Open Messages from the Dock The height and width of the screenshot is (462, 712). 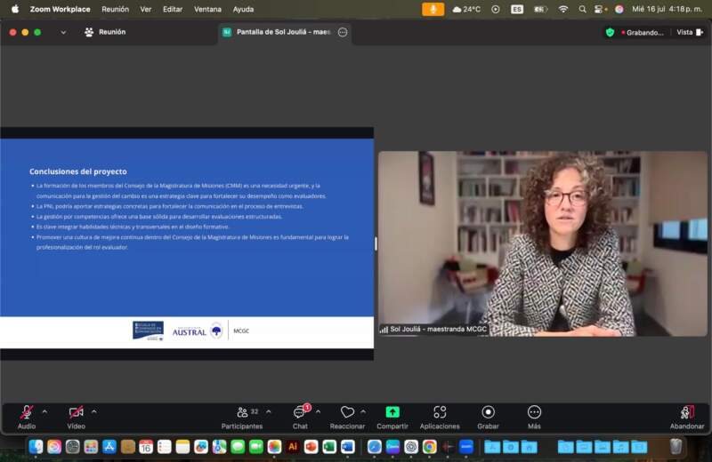tap(238, 447)
